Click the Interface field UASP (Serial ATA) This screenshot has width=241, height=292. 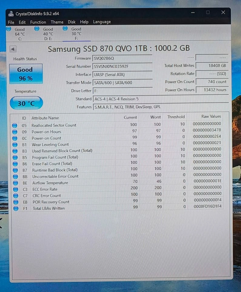click(x=122, y=75)
